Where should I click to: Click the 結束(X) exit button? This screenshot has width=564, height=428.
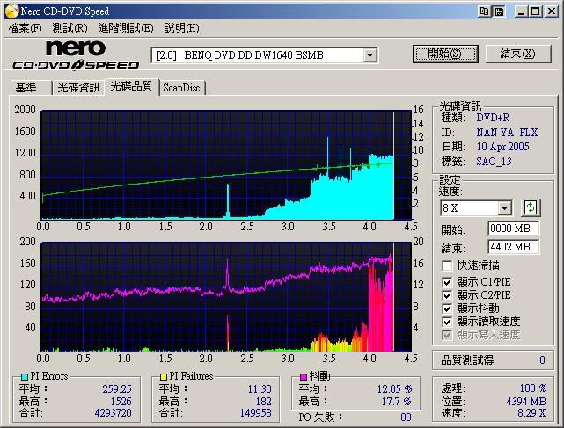click(x=518, y=54)
